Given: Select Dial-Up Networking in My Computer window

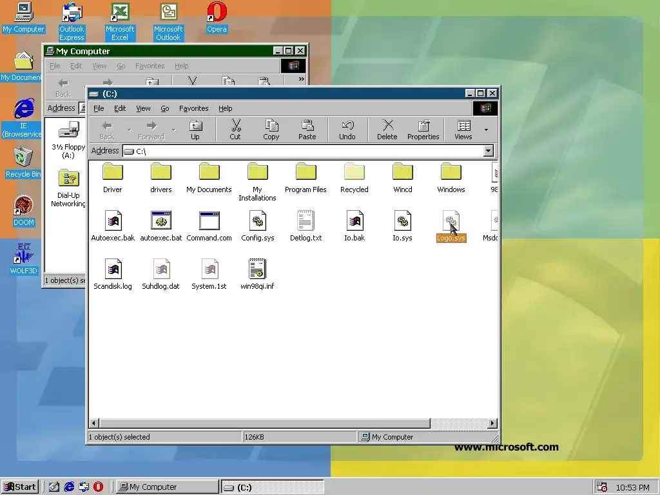Looking at the screenshot, I should [x=68, y=188].
